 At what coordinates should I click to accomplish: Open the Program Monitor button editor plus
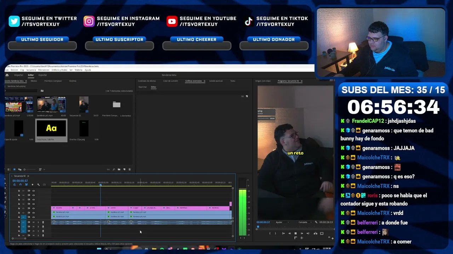(x=332, y=238)
